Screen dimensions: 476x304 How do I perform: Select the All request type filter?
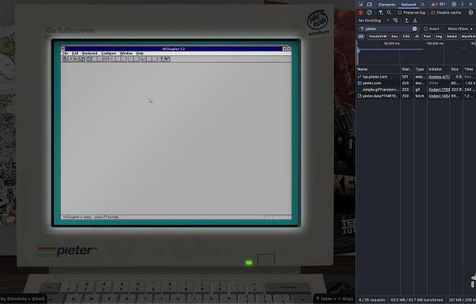pyautogui.click(x=361, y=37)
